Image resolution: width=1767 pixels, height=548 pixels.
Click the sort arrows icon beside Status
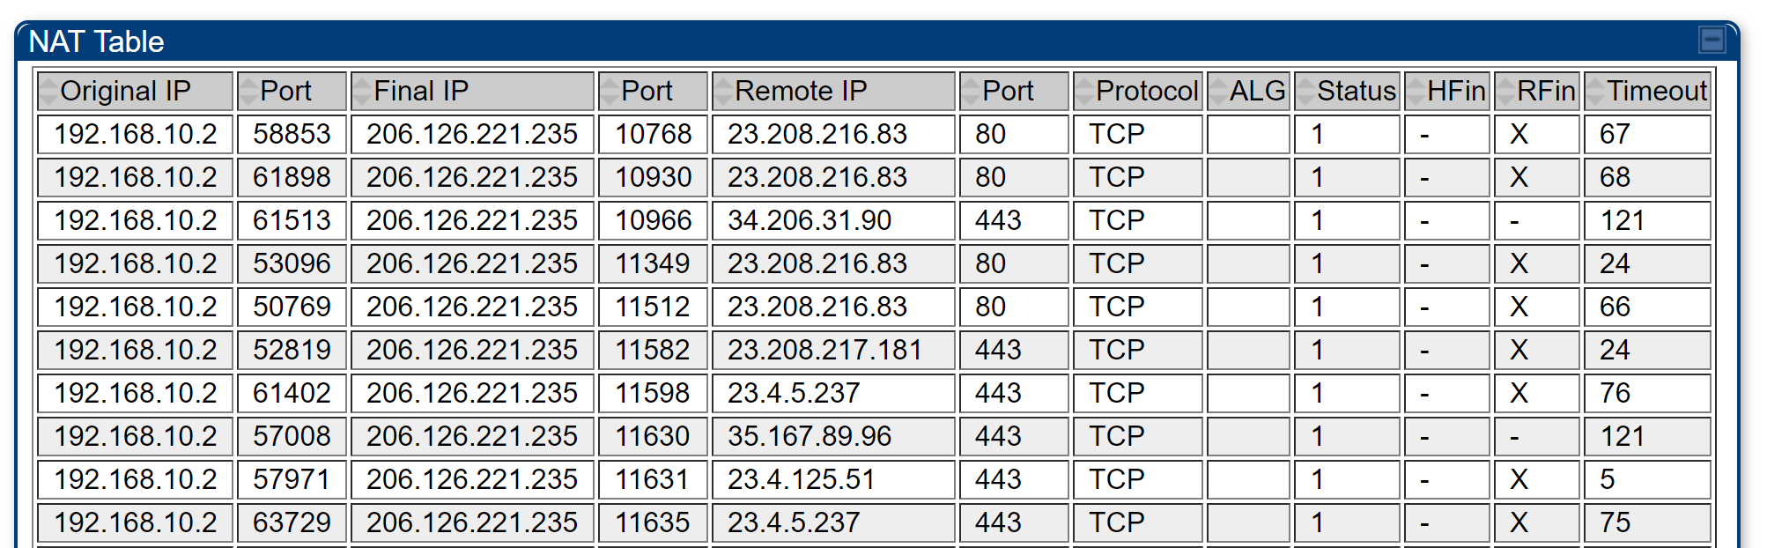(x=1305, y=91)
